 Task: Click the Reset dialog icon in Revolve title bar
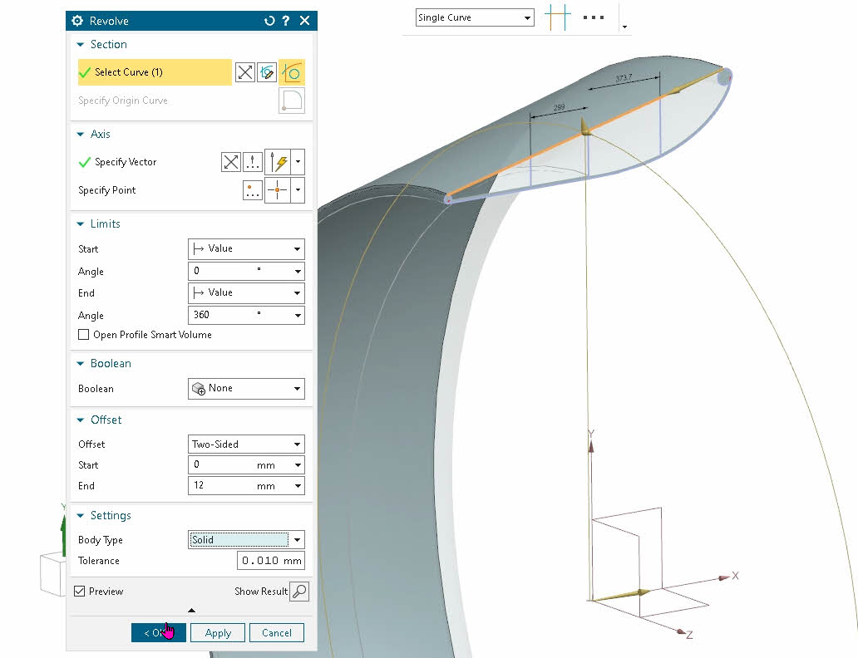pos(269,21)
